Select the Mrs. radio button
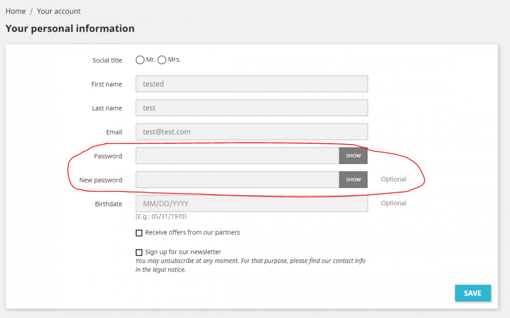Screen dimensions: 510x318 point(162,60)
